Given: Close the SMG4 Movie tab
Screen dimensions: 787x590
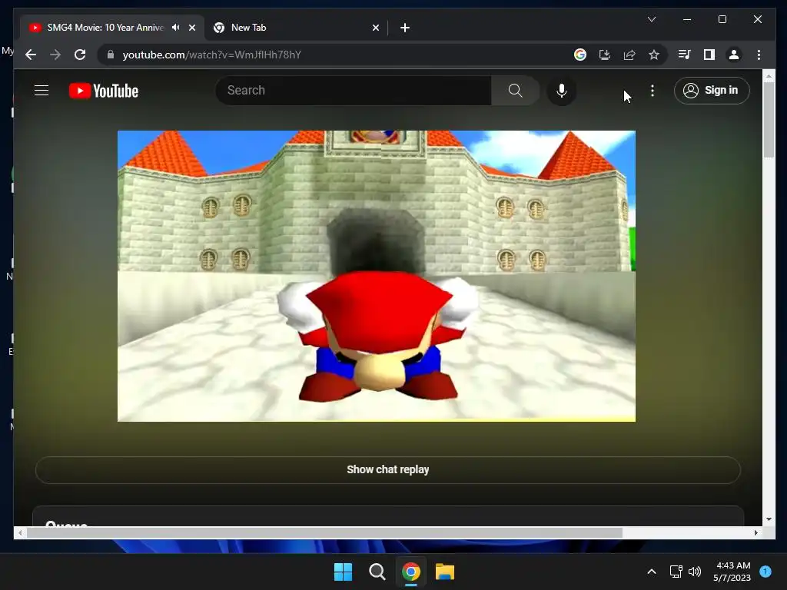Looking at the screenshot, I should point(192,28).
